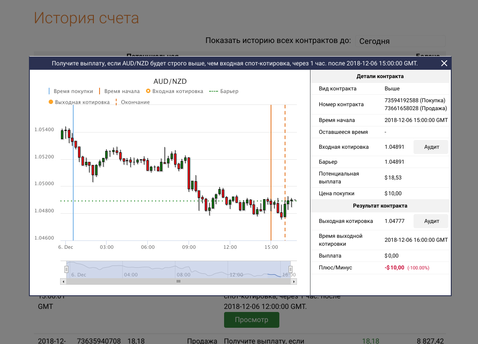Click Входная котировка hollow circle legend icon
Screen dimensions: 478x344
point(148,91)
